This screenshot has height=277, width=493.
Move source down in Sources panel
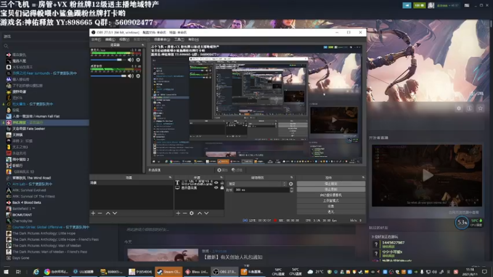point(206,213)
